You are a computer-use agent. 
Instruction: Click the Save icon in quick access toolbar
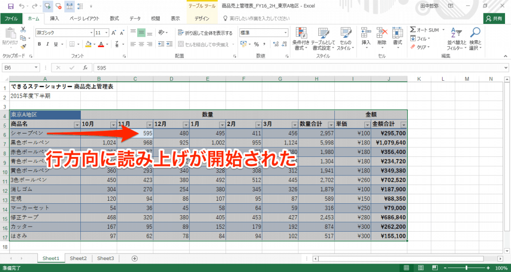click(11, 6)
